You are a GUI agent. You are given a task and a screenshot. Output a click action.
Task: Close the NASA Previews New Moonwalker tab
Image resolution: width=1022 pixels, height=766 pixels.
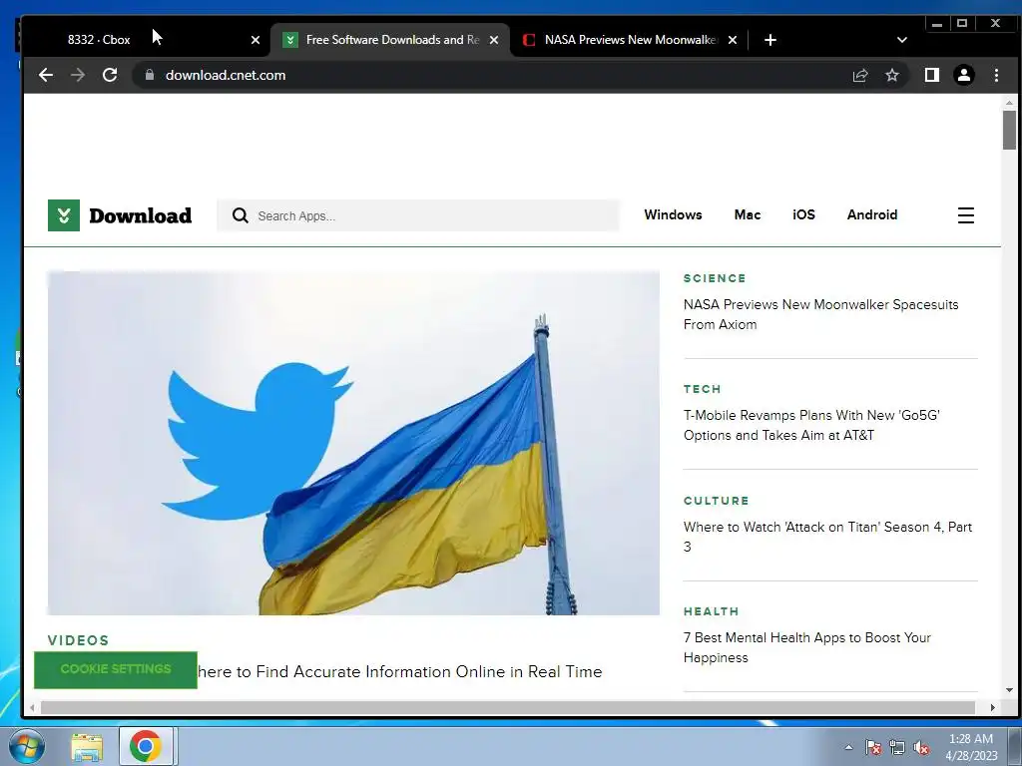tap(733, 40)
